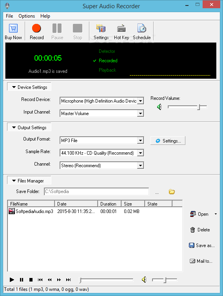Mute playback with bottom speaker icon
Image resolution: width=223 pixels, height=296 pixels.
(x=144, y=280)
